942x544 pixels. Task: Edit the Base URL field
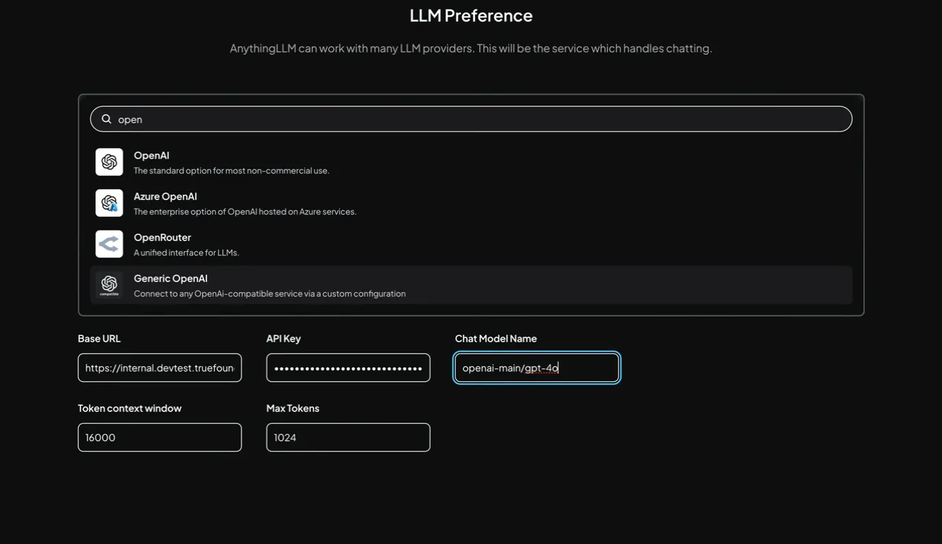point(160,368)
